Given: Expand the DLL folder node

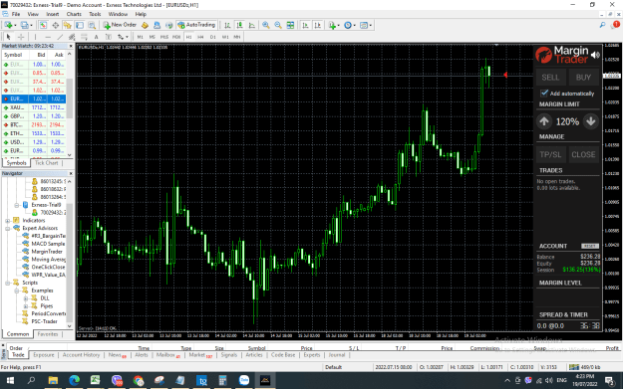Looking at the screenshot, I should pyautogui.click(x=26, y=298).
